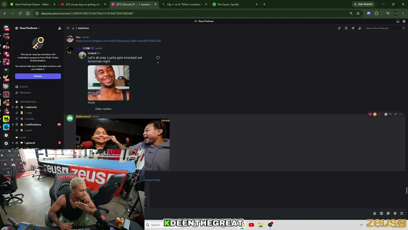Screen dimensions: 408x230
Task: Open Chrome profile avatar
Action: click(x=396, y=13)
